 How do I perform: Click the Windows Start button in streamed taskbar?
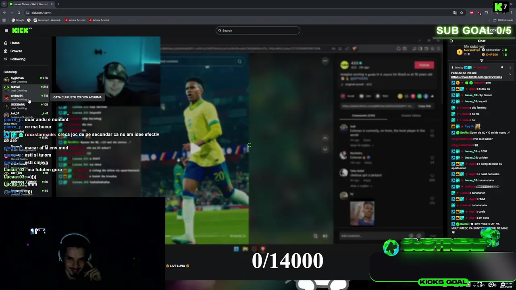coord(236,249)
